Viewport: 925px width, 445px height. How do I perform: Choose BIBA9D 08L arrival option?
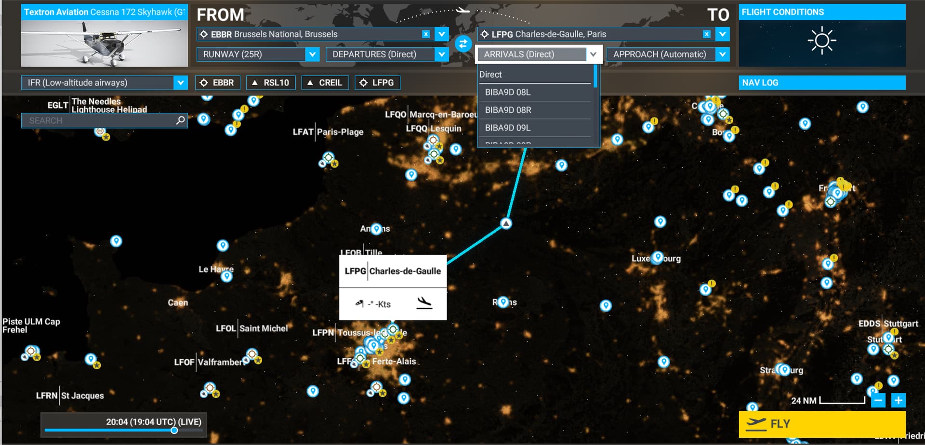[507, 92]
